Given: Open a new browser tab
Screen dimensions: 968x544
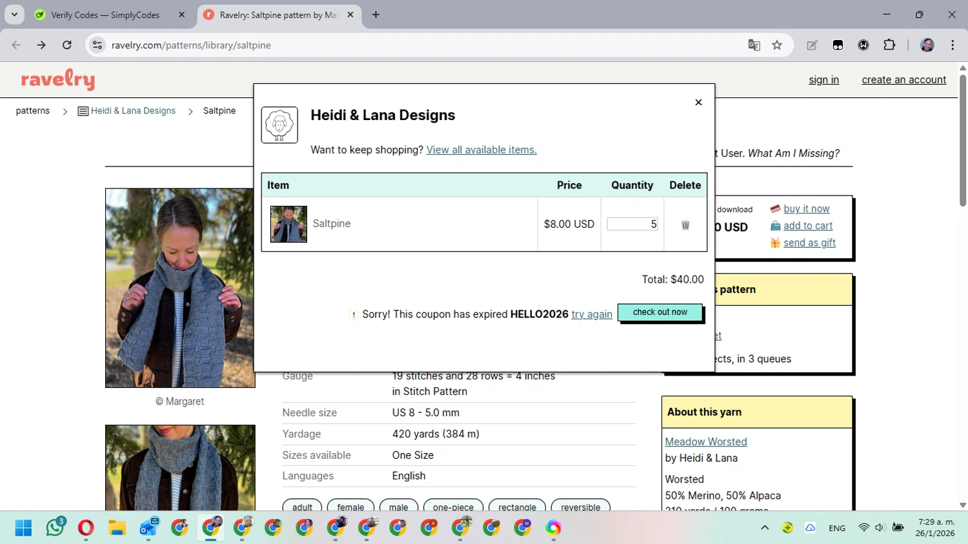Looking at the screenshot, I should pos(376,15).
